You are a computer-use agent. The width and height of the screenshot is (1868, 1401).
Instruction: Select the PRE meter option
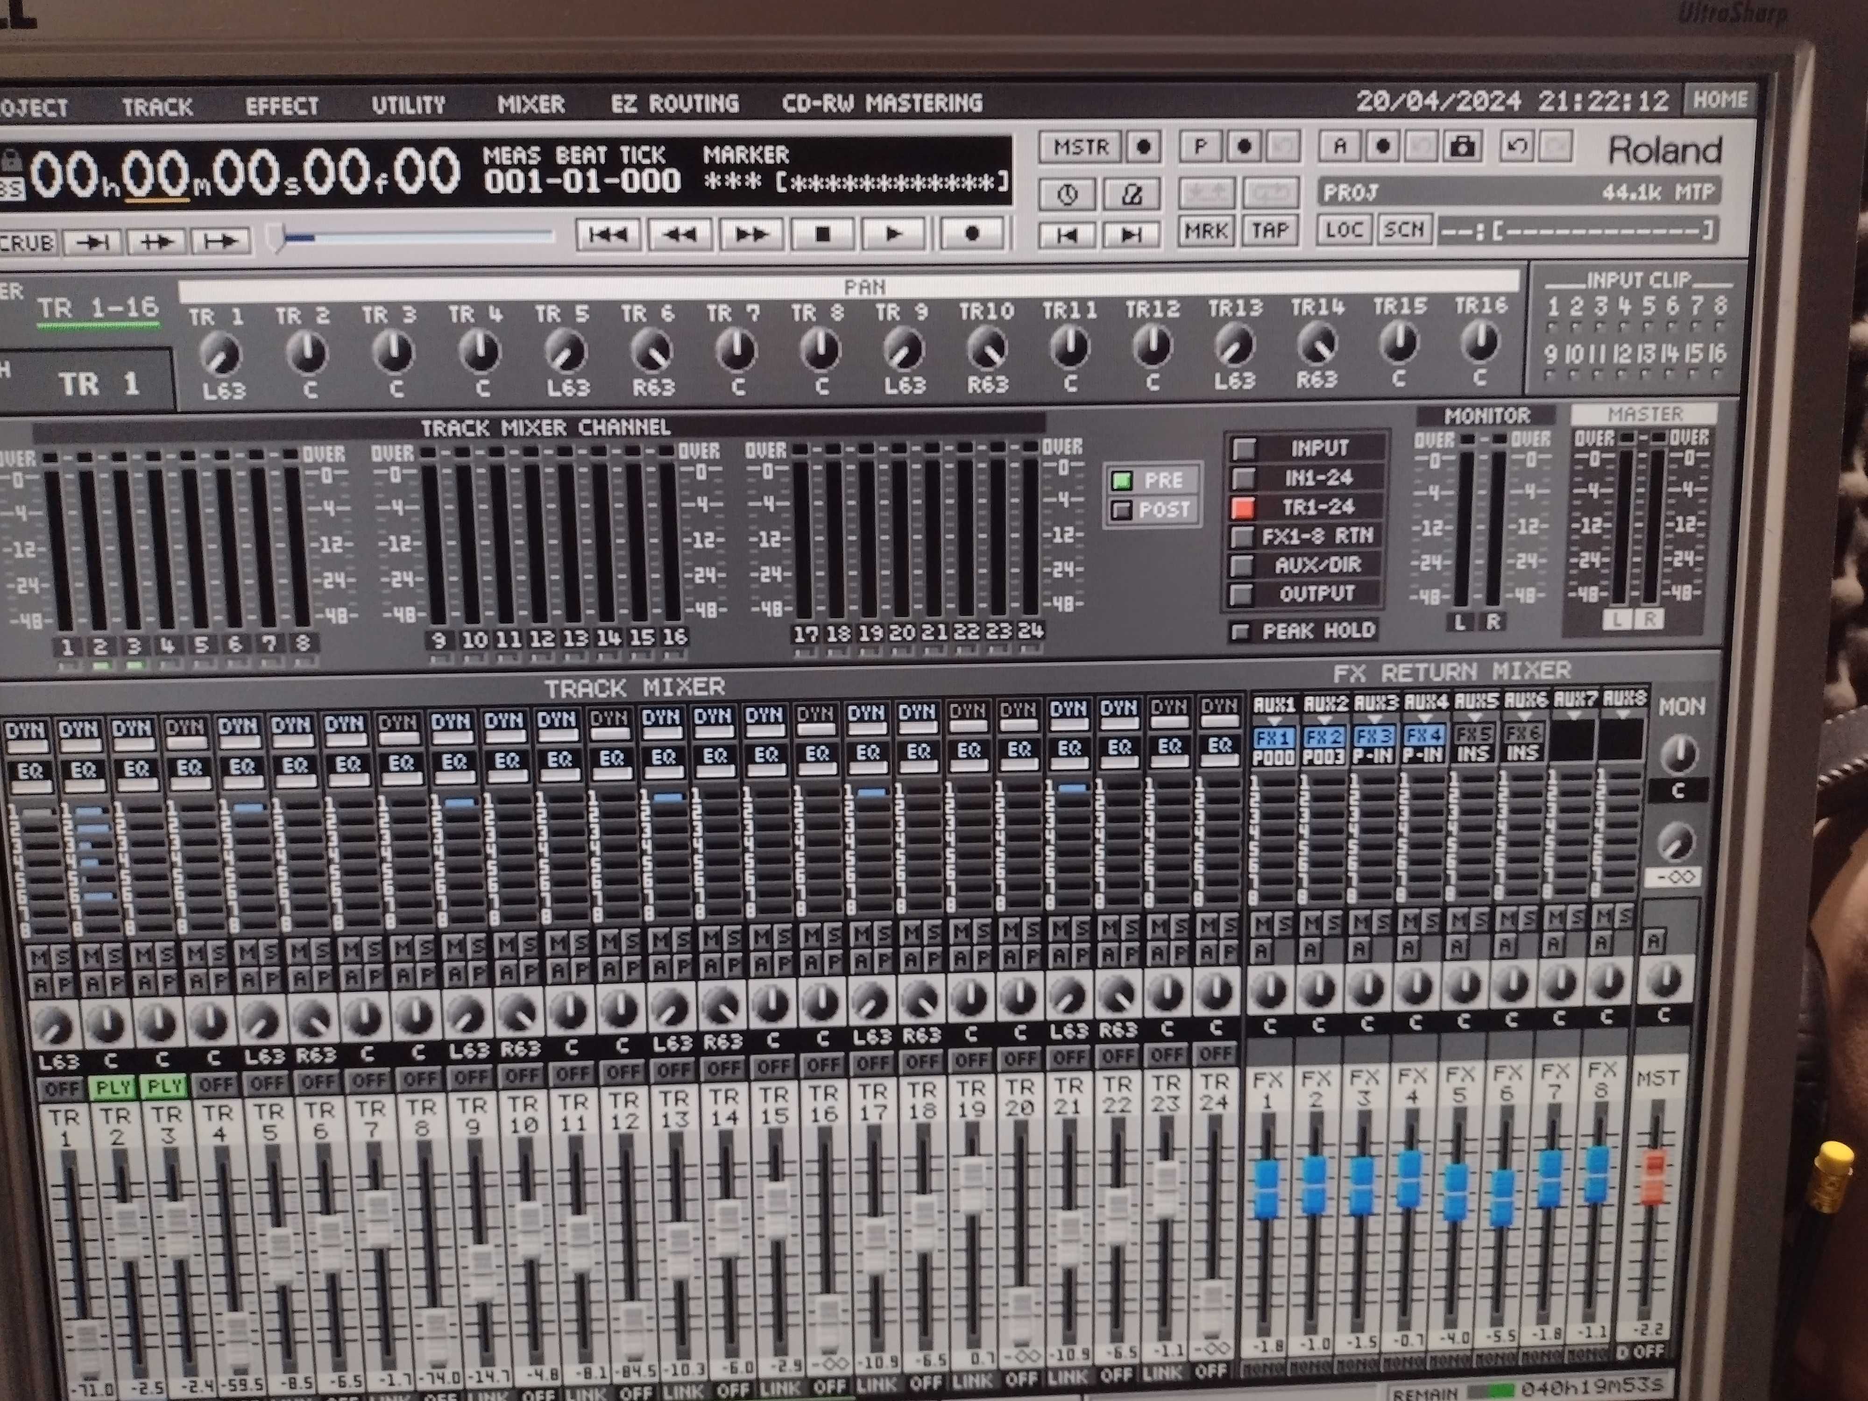pyautogui.click(x=1153, y=480)
